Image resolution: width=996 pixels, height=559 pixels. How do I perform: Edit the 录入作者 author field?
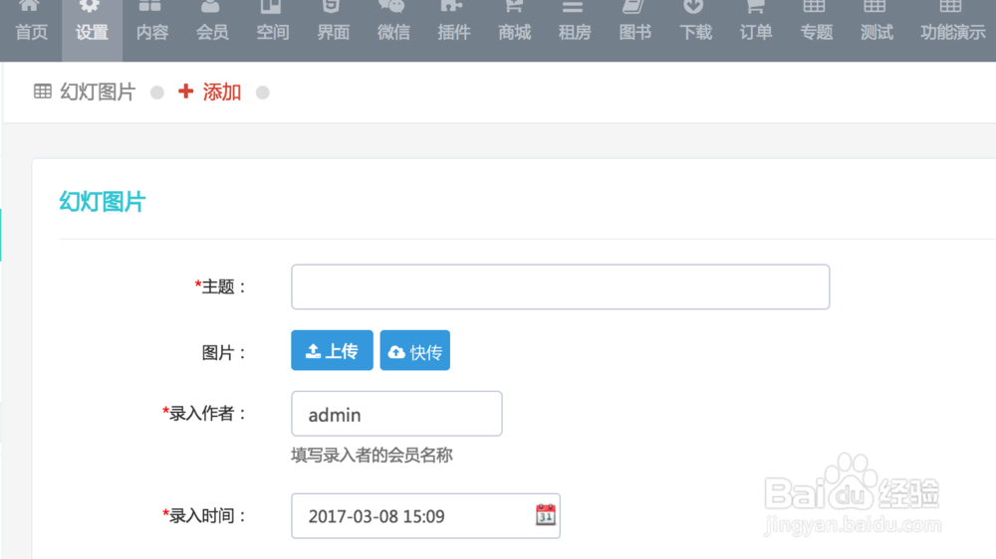(x=396, y=414)
